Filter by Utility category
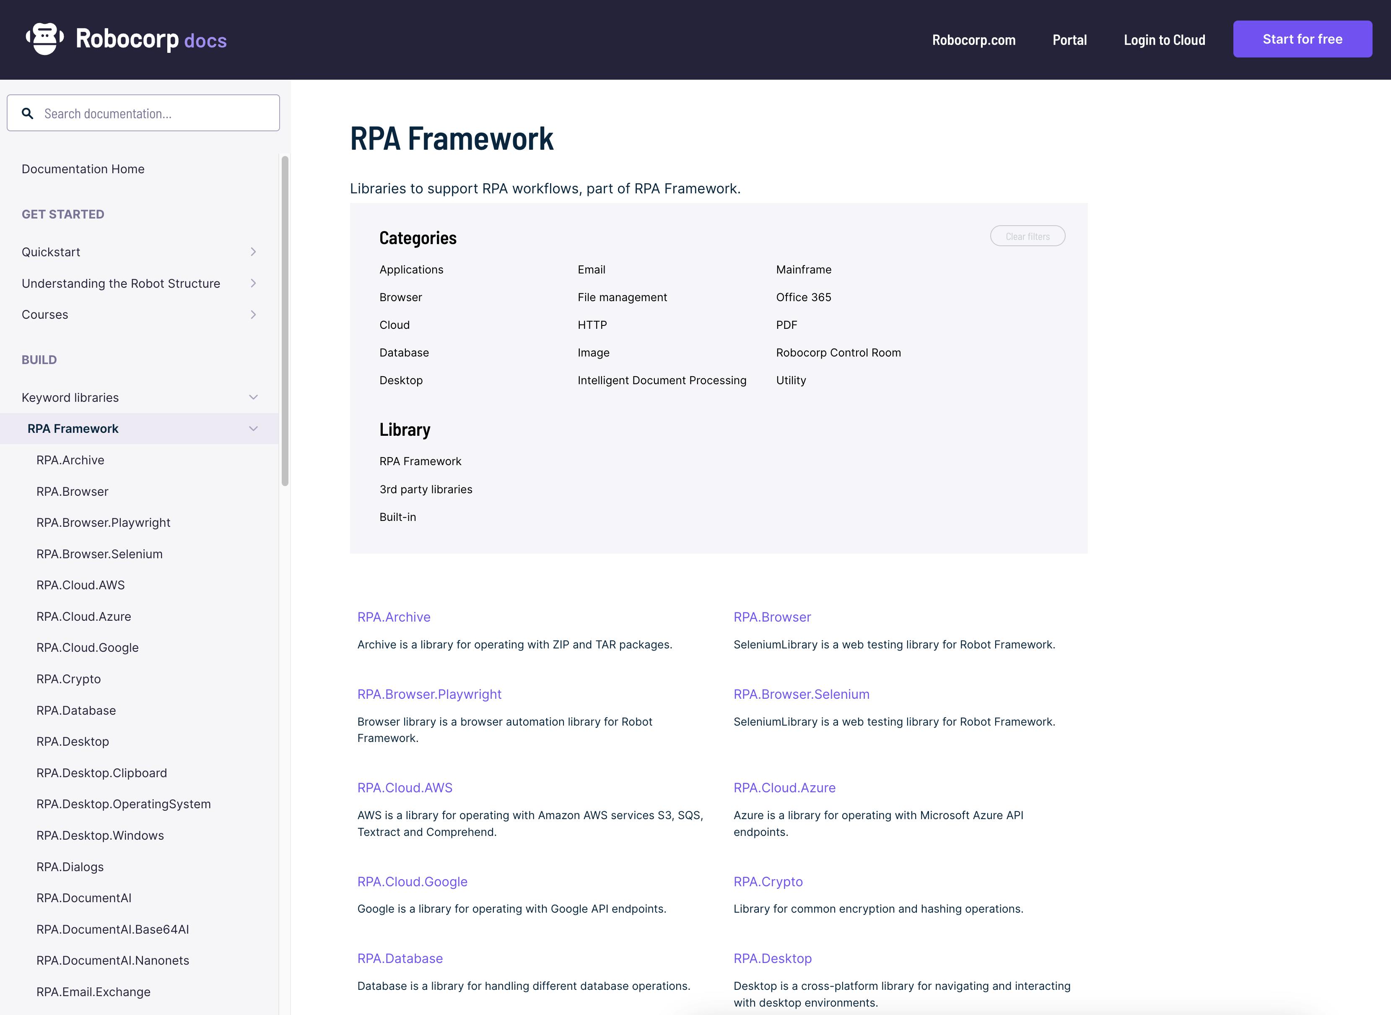Viewport: 1391px width, 1015px height. click(791, 380)
